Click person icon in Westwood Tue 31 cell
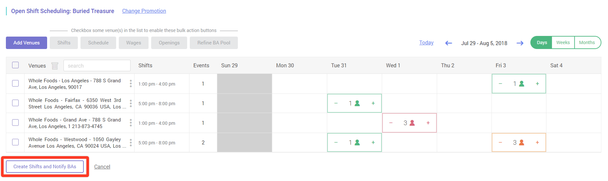 357,142
